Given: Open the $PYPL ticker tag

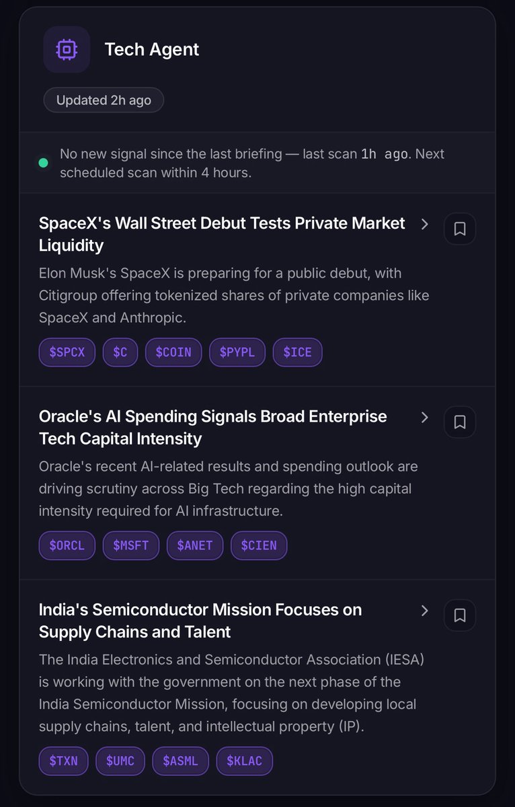Looking at the screenshot, I should [237, 352].
